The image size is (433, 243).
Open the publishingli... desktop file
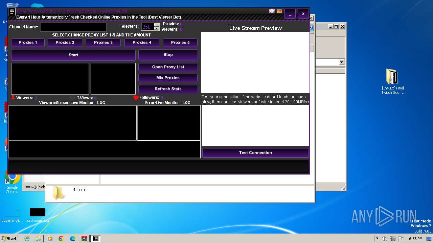(12, 215)
